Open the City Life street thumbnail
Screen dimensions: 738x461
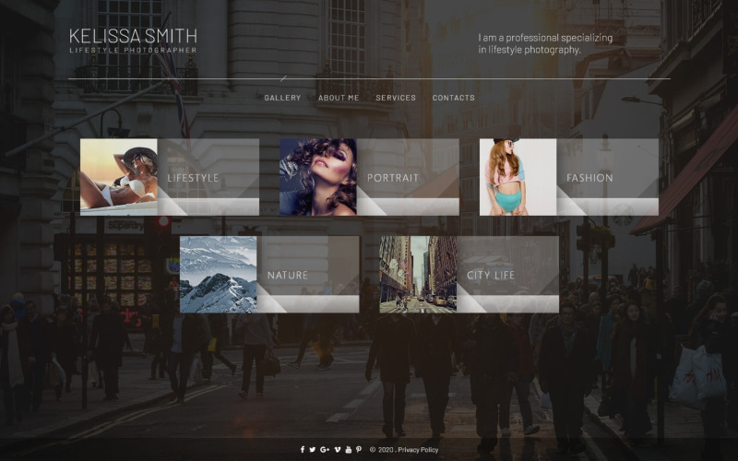click(418, 275)
